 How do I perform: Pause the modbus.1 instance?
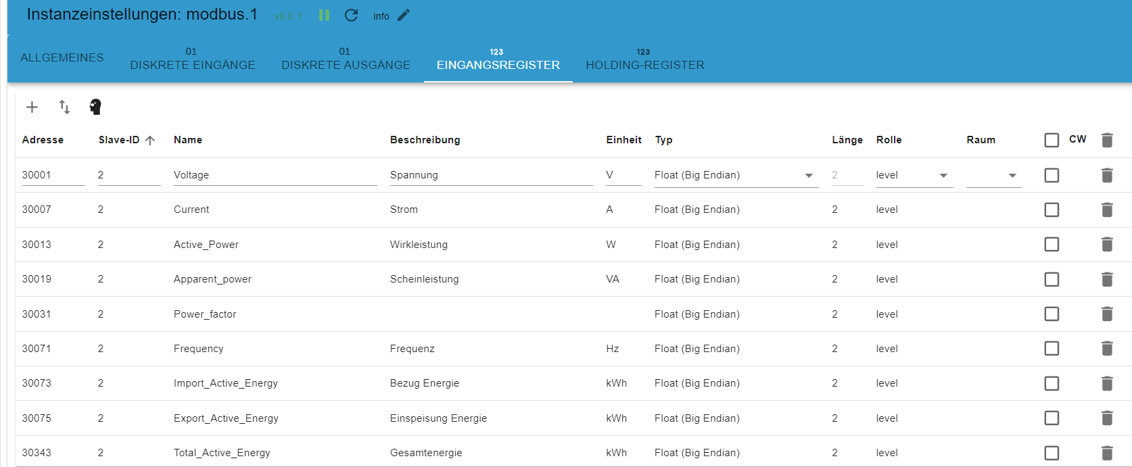coord(324,16)
